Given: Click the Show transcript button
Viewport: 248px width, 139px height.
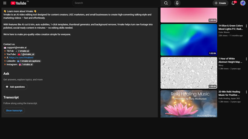Looking at the screenshot, I should pyautogui.click(x=14, y=111).
